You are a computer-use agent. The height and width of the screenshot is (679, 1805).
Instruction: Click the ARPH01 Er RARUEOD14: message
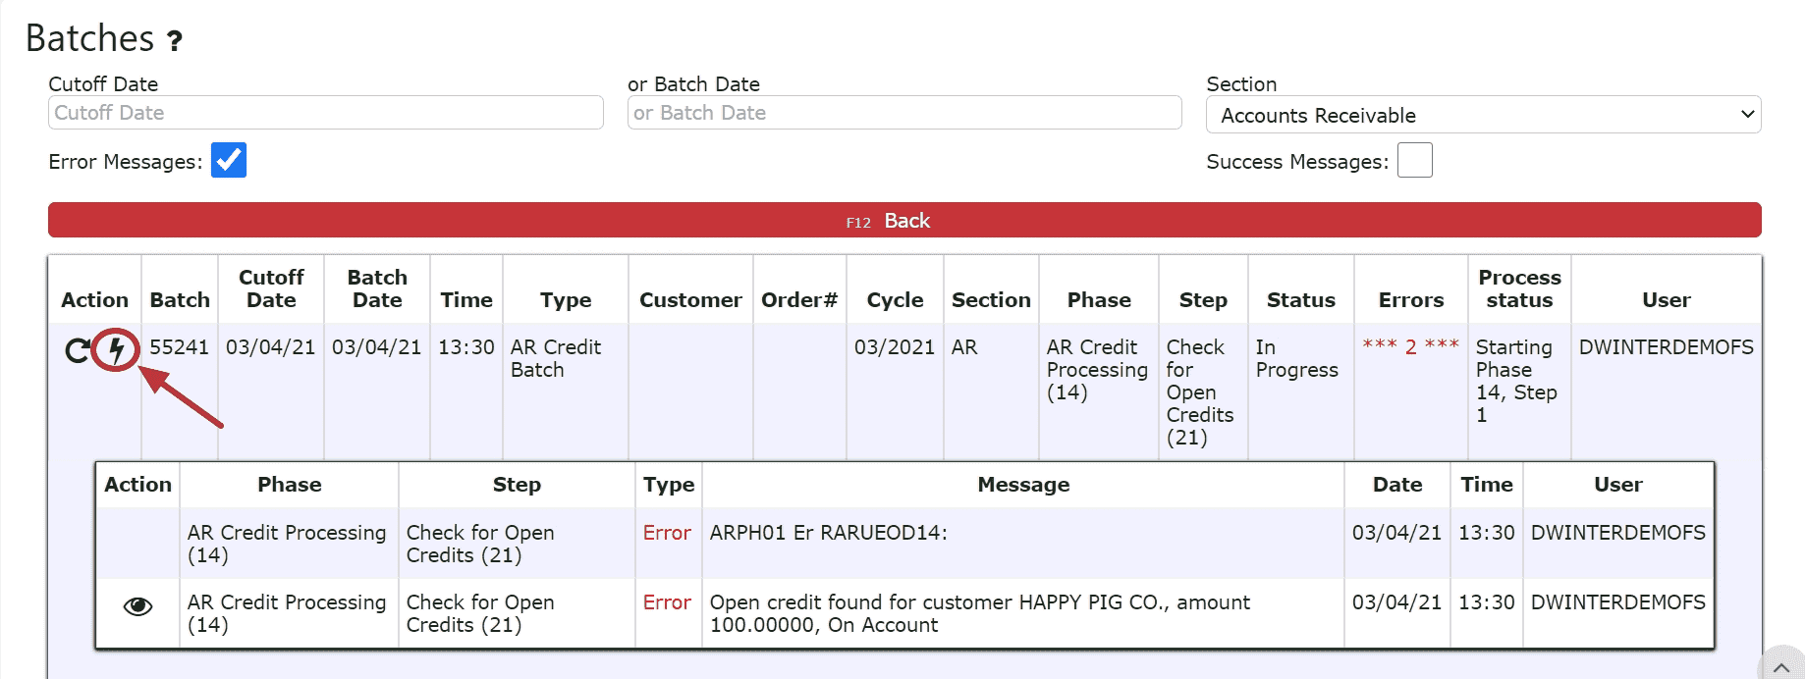pos(829,533)
